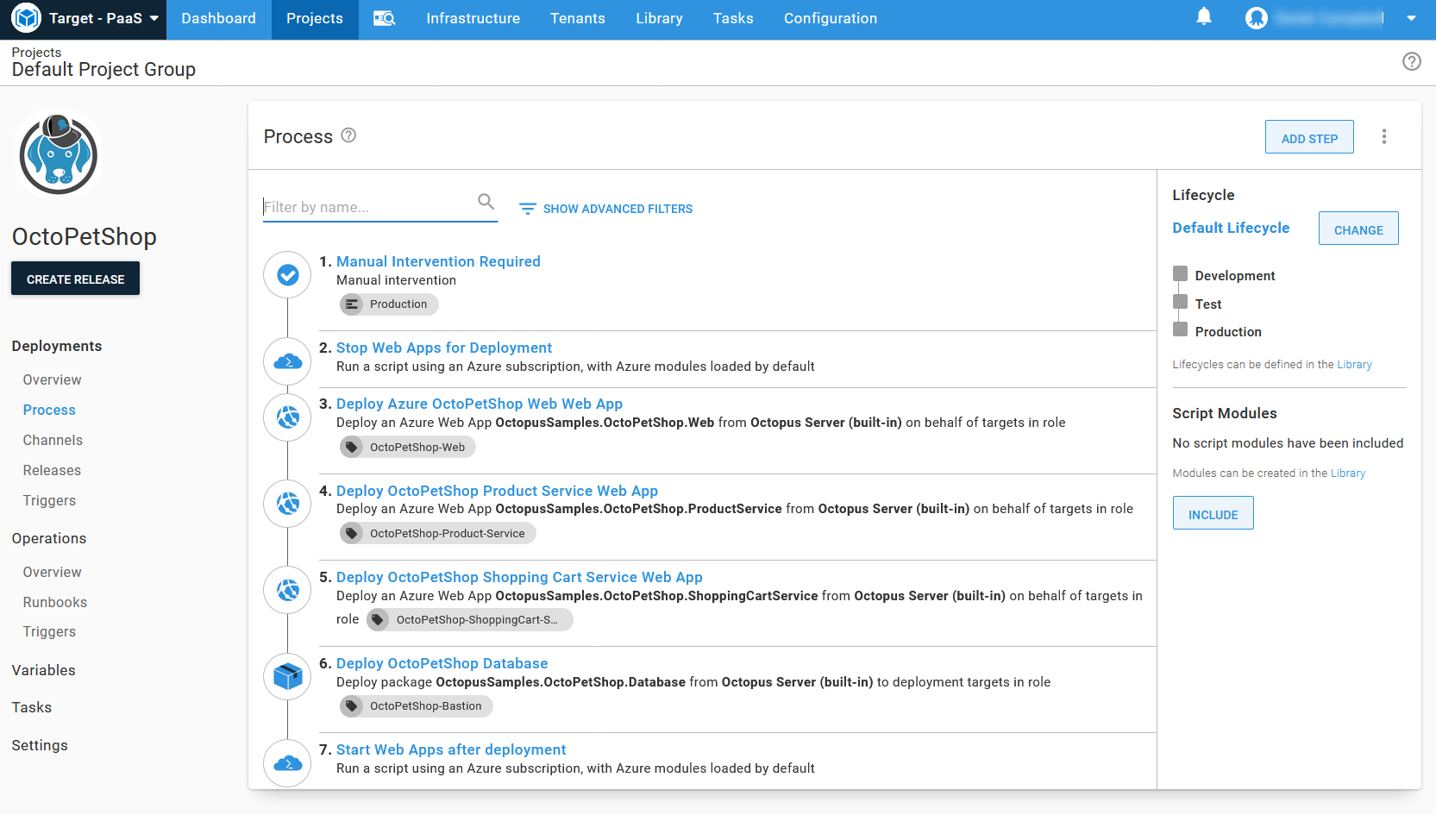Open the Default Lifecycle link

point(1231,228)
